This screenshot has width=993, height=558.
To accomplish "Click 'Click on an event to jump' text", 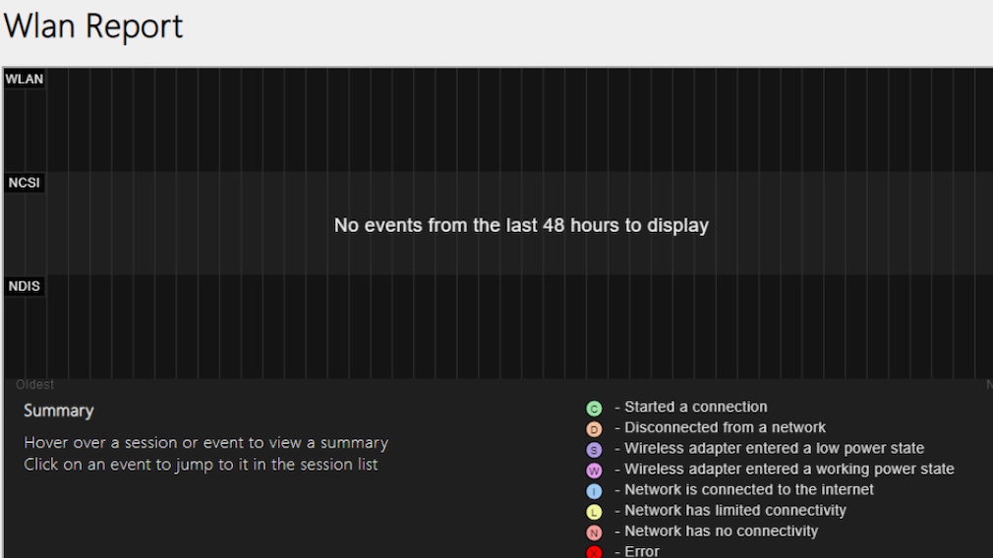I will pos(201,464).
